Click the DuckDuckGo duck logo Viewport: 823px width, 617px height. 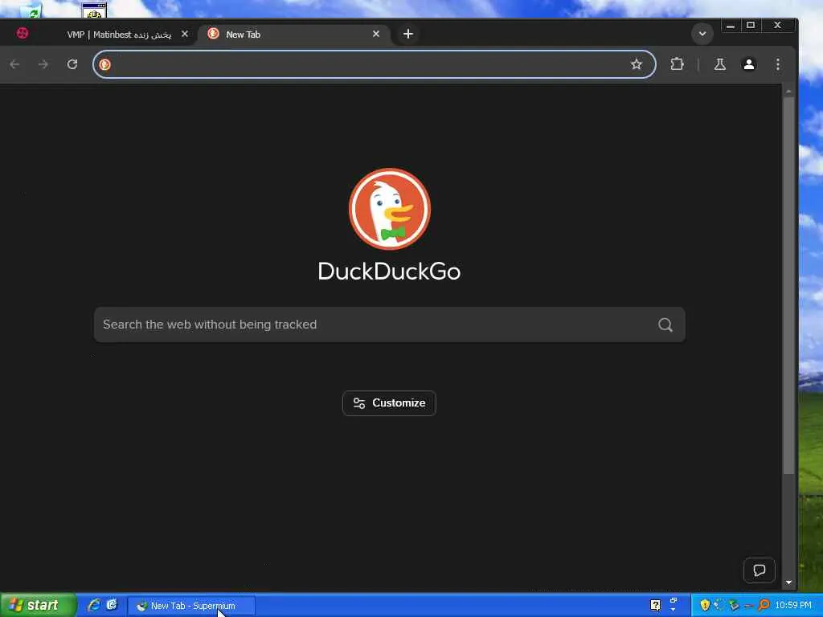(390, 209)
